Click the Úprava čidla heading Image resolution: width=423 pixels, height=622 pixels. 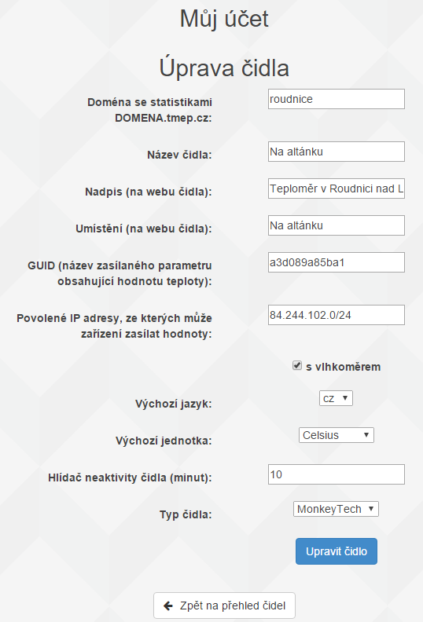[224, 68]
